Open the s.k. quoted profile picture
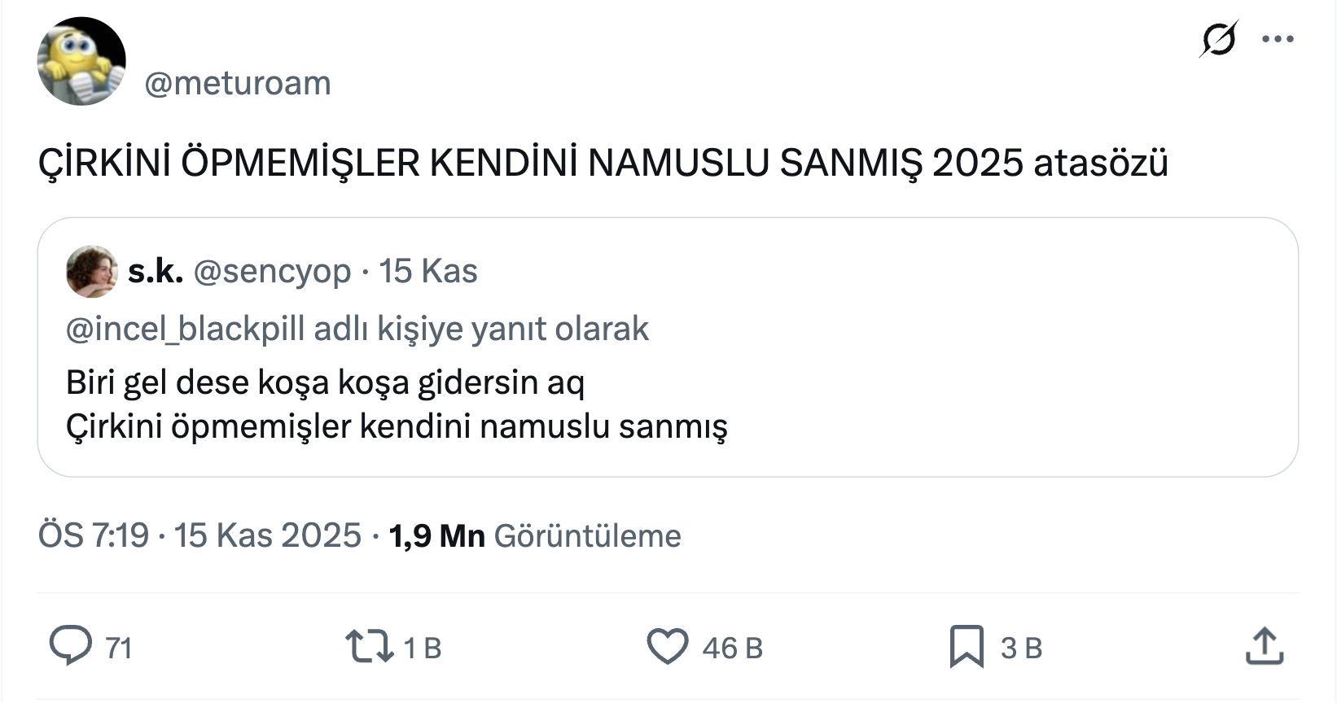The image size is (1337, 703). (91, 272)
